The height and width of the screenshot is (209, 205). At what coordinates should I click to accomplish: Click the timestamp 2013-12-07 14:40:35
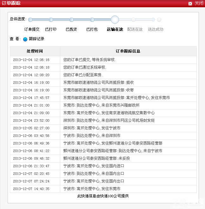coord(31,189)
